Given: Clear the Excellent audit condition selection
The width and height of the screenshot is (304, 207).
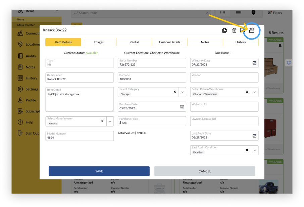Looking at the screenshot, I should [x=247, y=150].
